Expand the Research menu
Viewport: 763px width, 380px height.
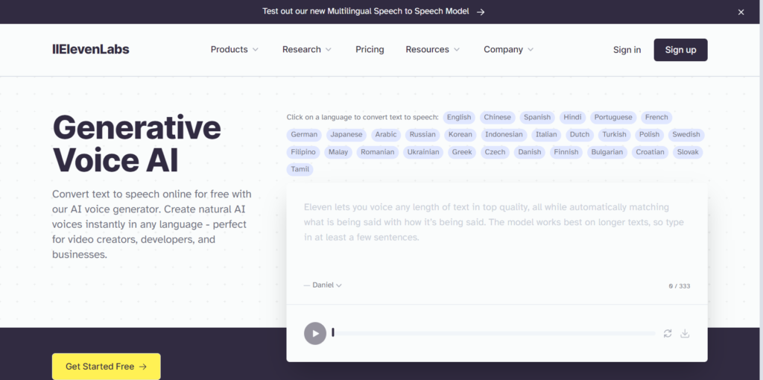click(x=307, y=50)
